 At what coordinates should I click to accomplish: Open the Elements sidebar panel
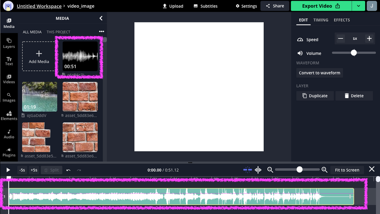click(x=9, y=116)
